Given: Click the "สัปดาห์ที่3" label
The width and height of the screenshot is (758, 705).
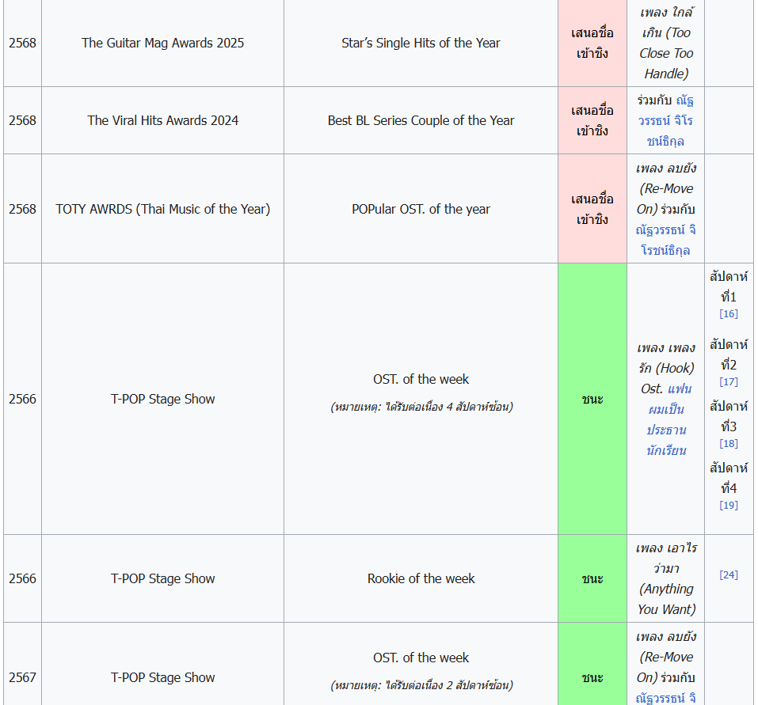Looking at the screenshot, I should (729, 416).
